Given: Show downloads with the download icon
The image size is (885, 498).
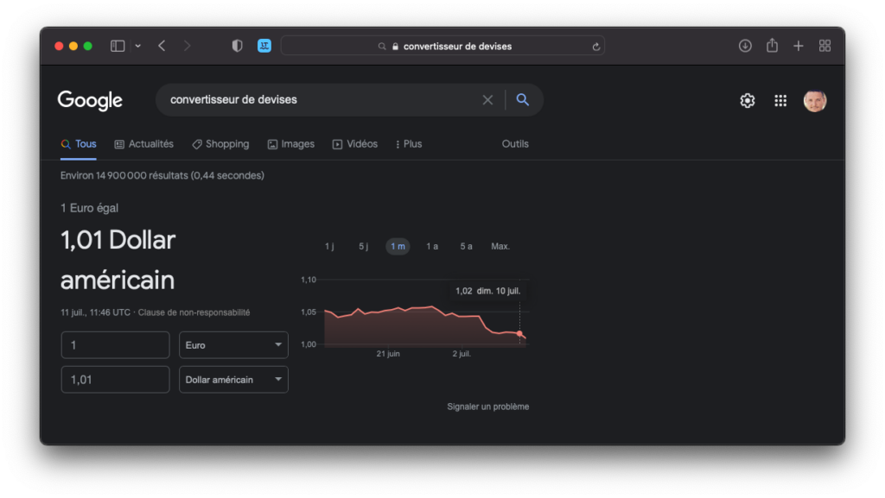Looking at the screenshot, I should pyautogui.click(x=745, y=47).
